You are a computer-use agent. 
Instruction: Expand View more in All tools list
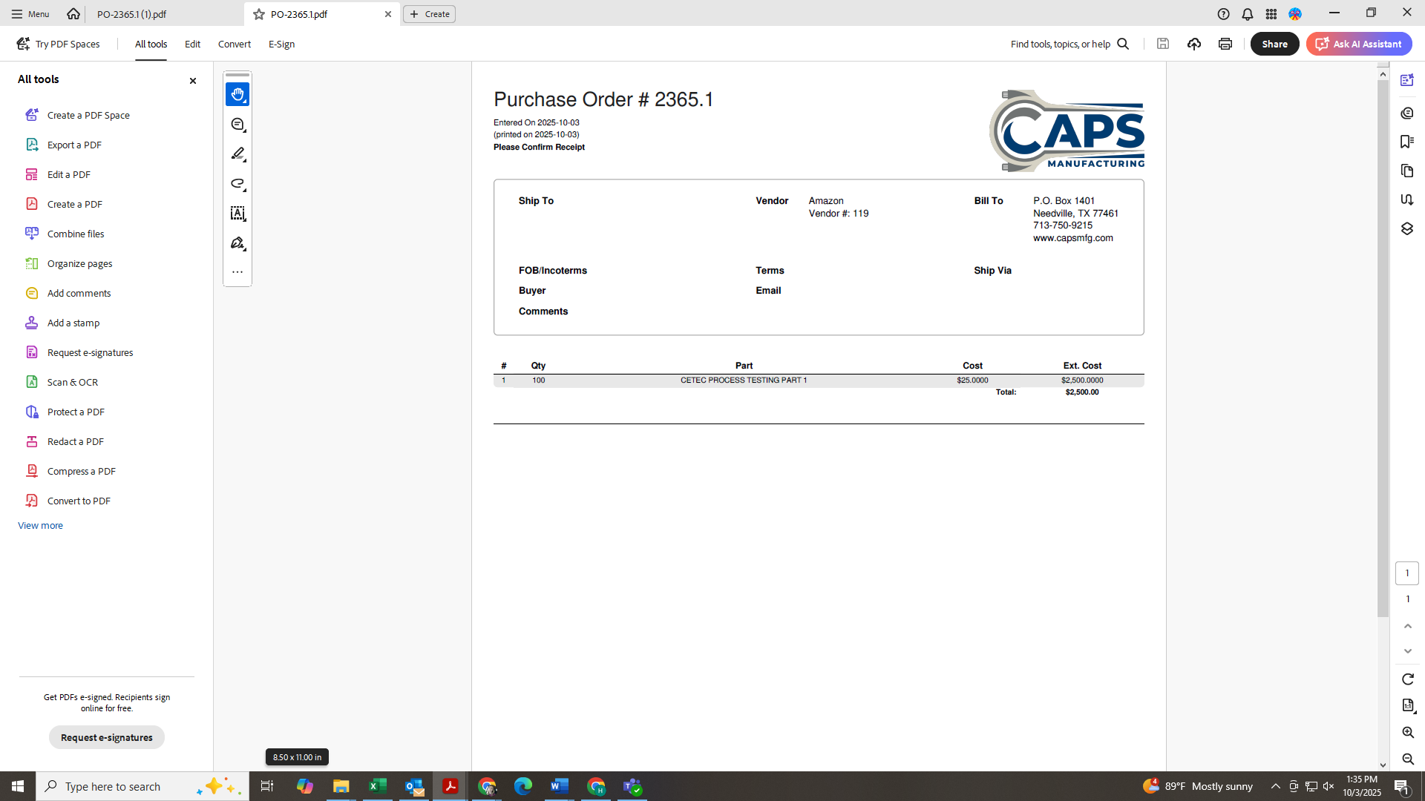coord(40,525)
